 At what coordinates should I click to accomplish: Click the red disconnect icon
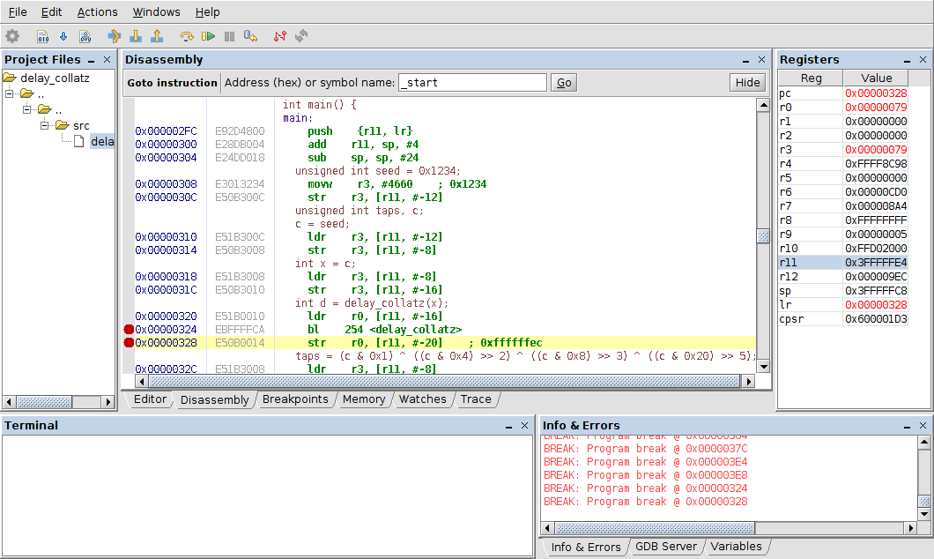click(x=280, y=36)
